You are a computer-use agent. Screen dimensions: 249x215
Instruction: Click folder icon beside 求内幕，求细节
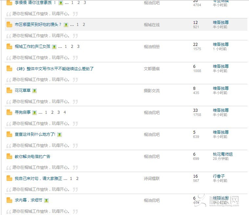point(10,200)
